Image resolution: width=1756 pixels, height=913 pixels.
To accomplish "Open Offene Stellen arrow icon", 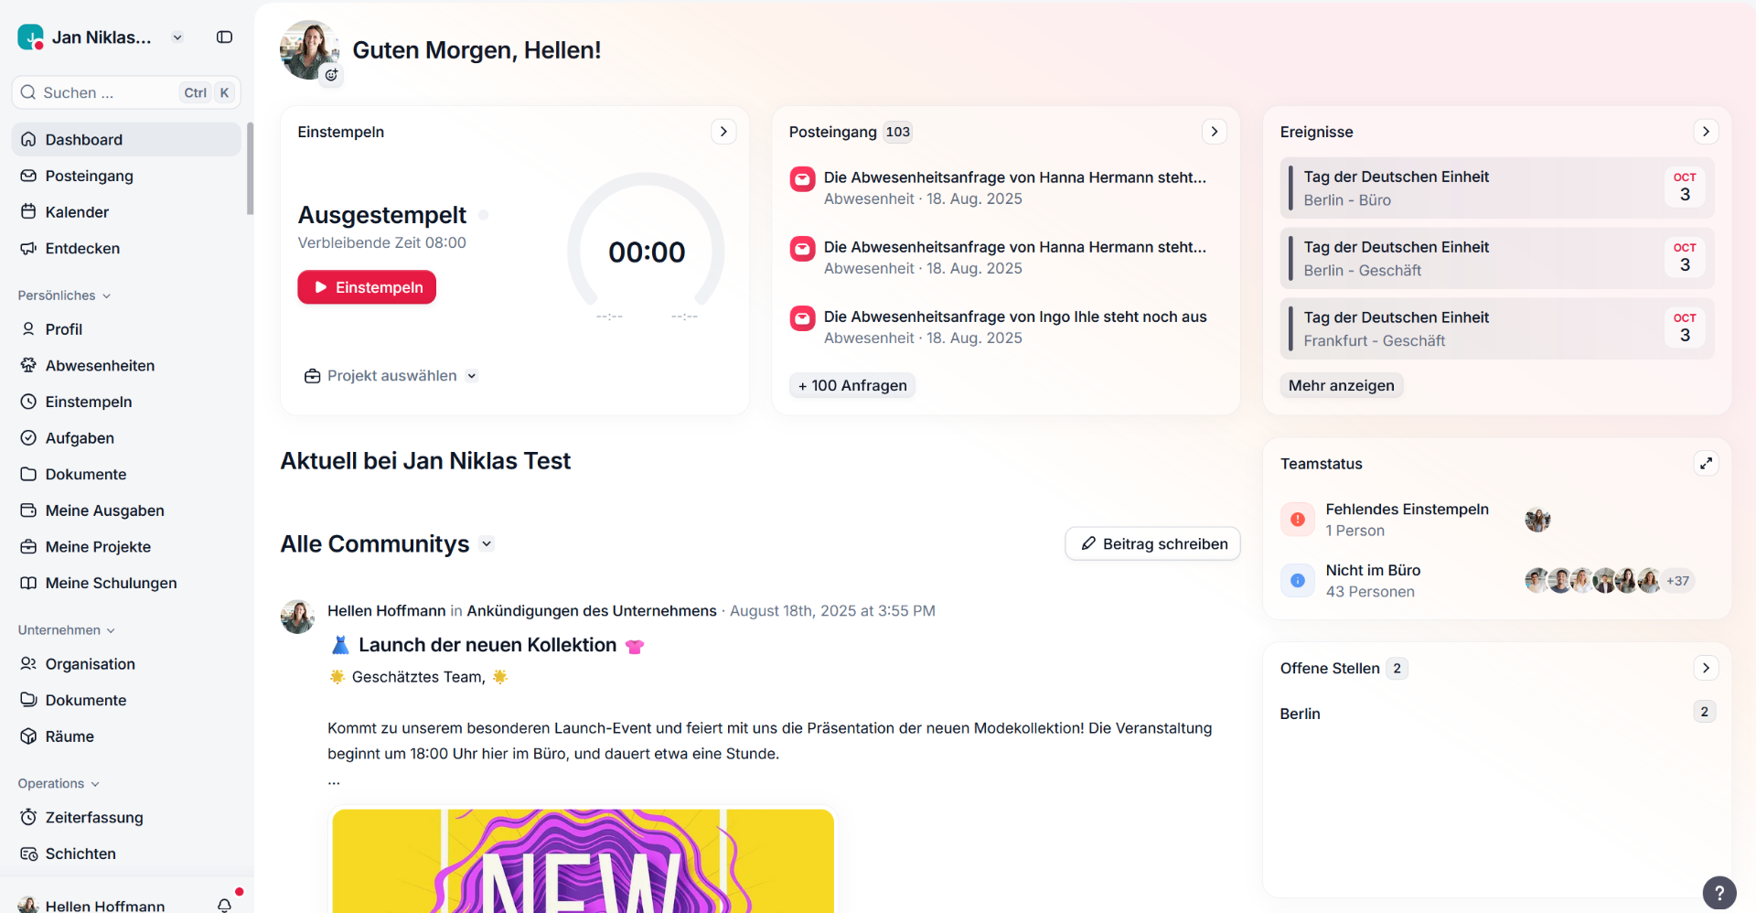I will tap(1706, 668).
